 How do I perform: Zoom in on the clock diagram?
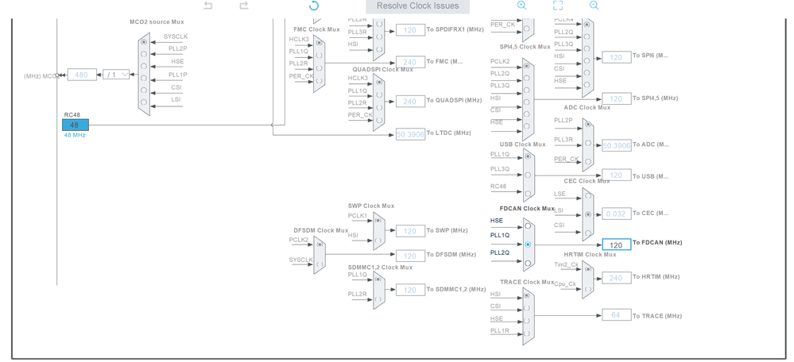tap(521, 6)
